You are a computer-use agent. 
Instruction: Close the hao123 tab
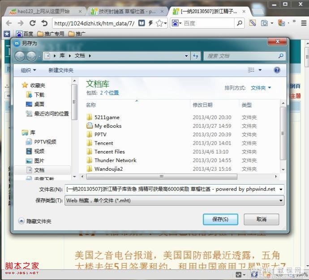pyautogui.click(x=80, y=12)
